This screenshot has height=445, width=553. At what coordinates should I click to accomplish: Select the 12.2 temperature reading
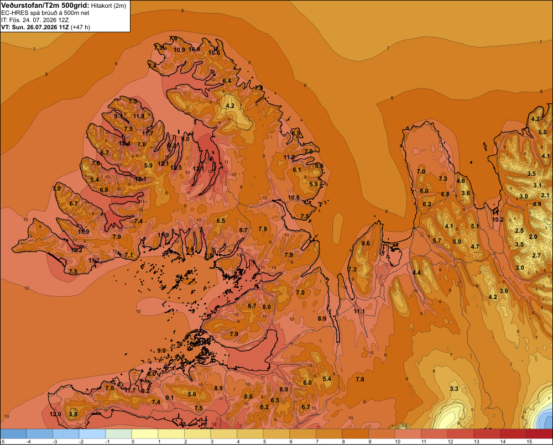(76, 250)
